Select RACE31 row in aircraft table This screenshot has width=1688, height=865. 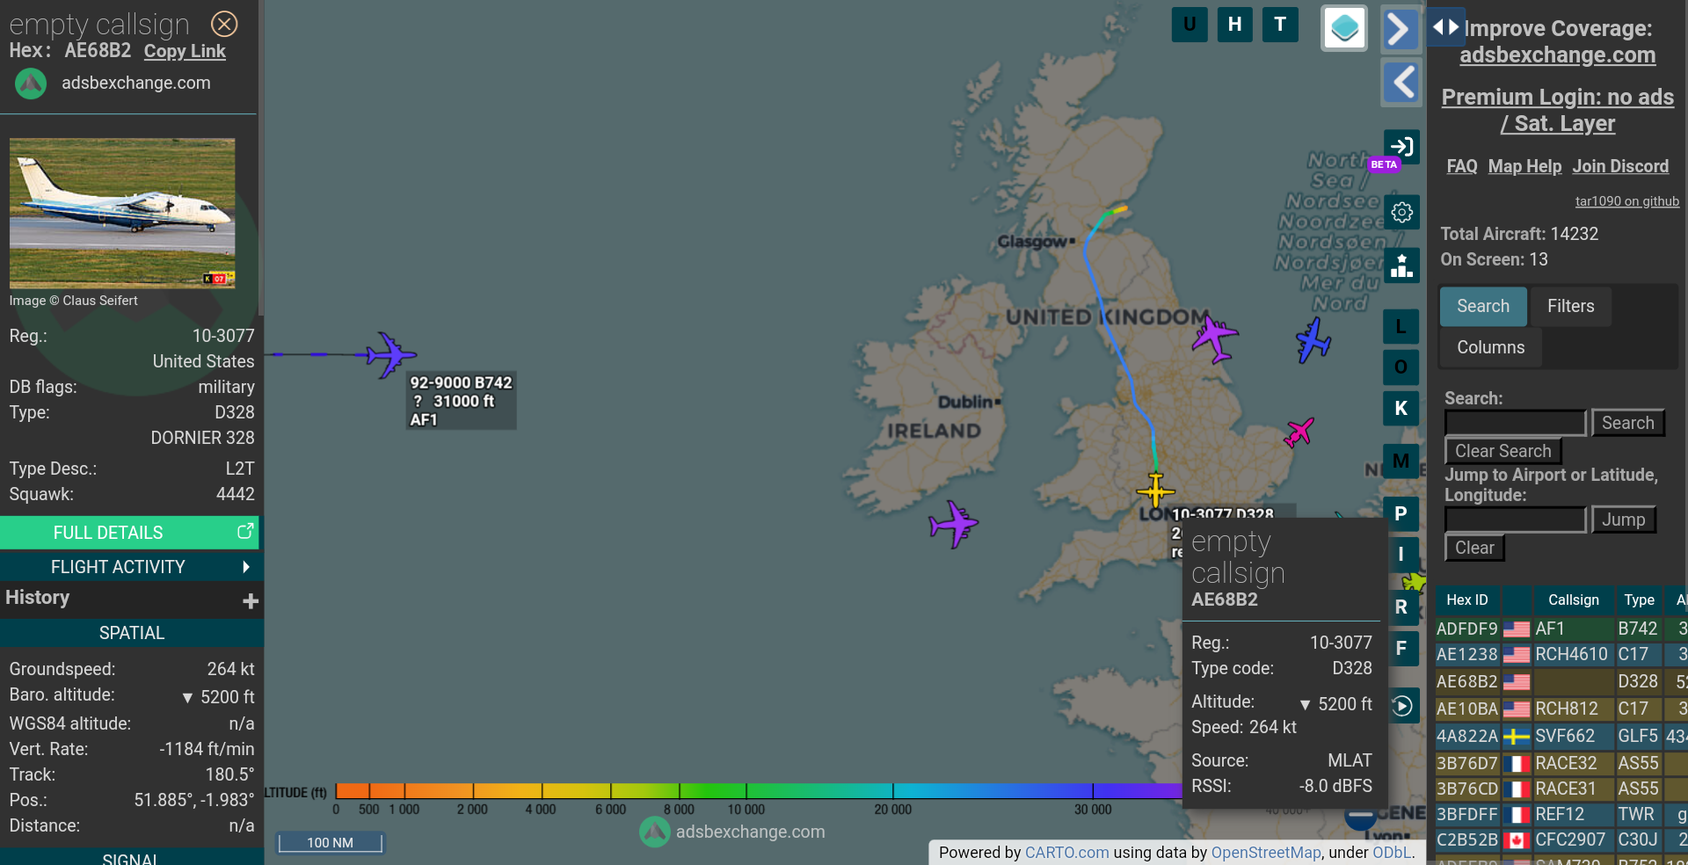[1561, 789]
